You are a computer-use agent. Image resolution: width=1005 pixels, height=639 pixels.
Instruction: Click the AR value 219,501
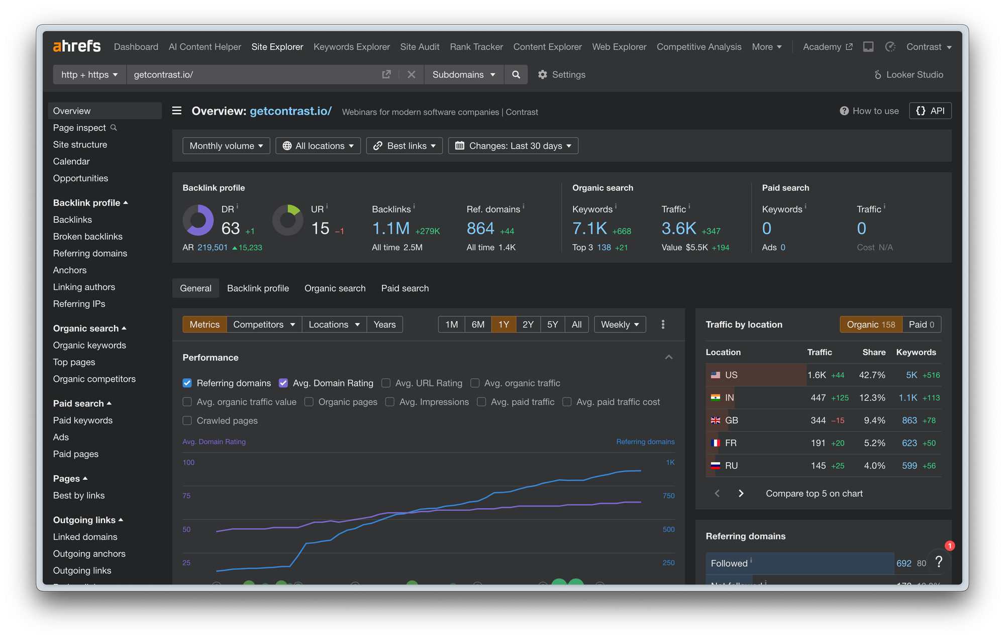point(213,248)
